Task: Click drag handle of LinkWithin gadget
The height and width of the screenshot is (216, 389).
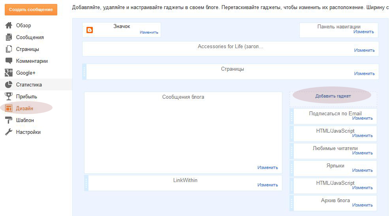Action: click(86, 183)
